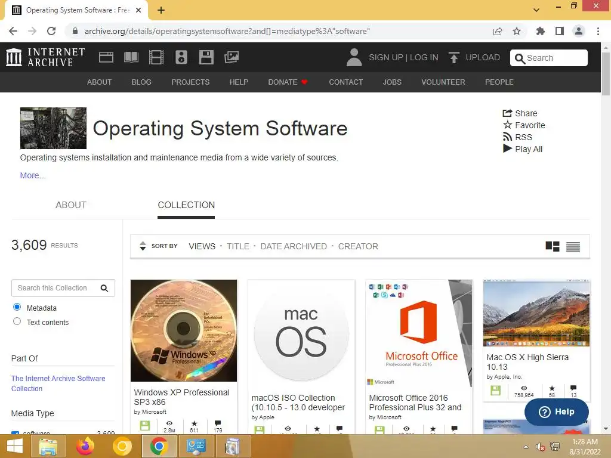The image size is (611, 458).
Task: Open the BLOG menu item
Action: click(141, 82)
